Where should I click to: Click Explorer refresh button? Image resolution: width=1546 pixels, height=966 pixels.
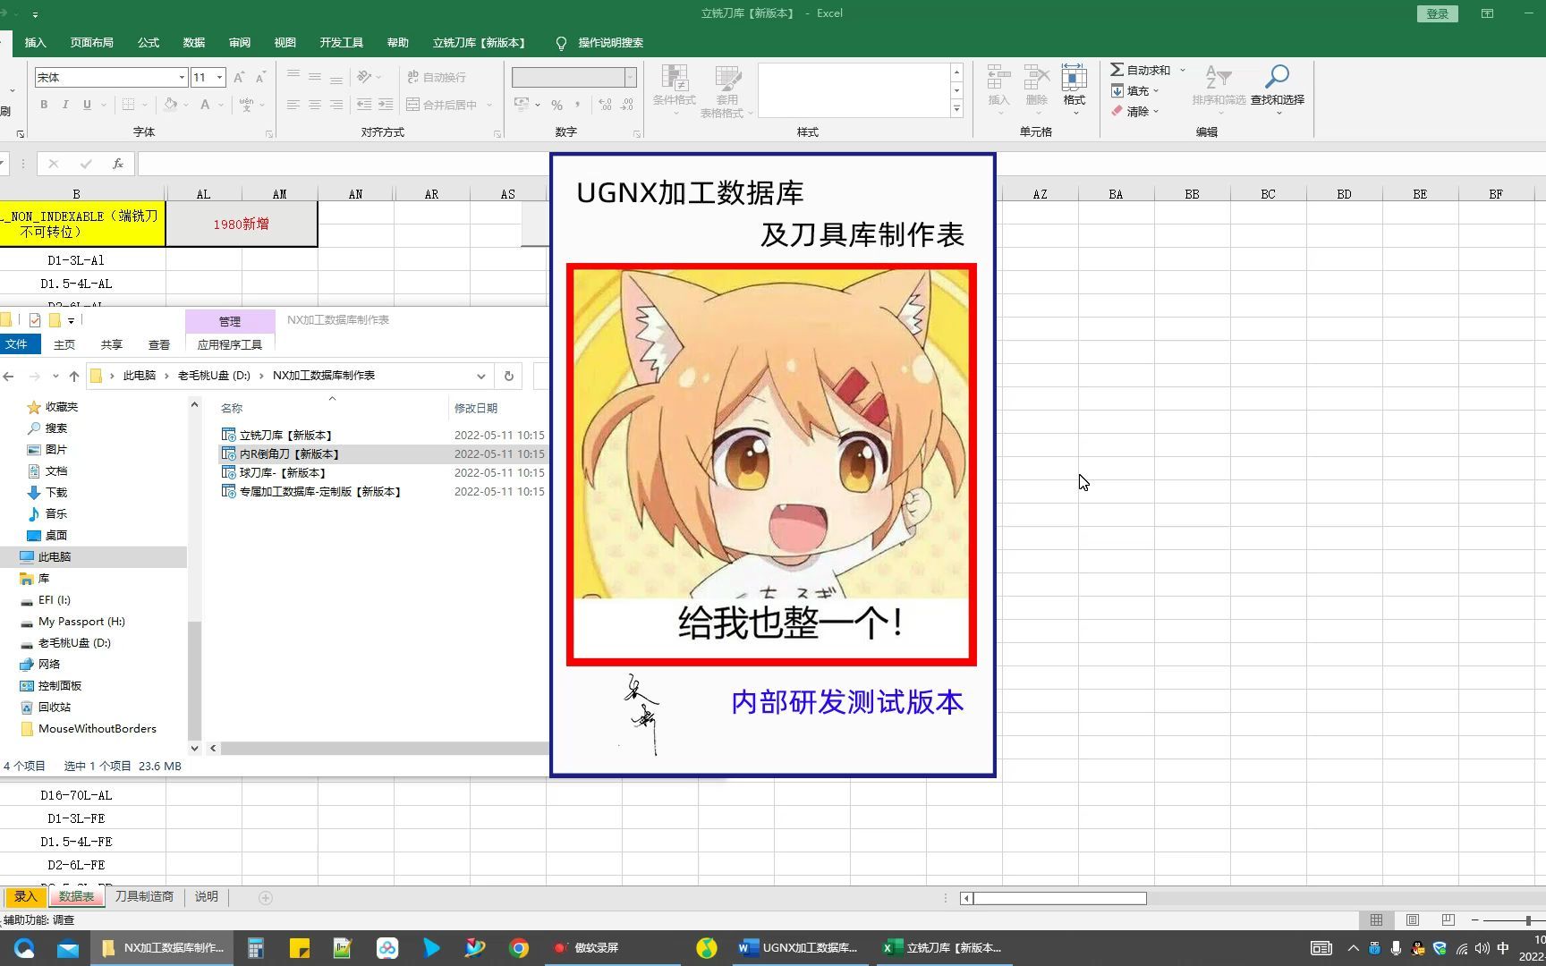point(509,376)
